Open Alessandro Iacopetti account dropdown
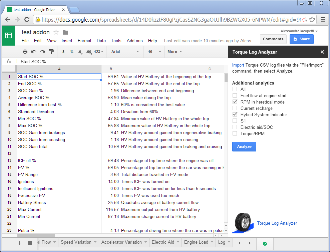 299,31
